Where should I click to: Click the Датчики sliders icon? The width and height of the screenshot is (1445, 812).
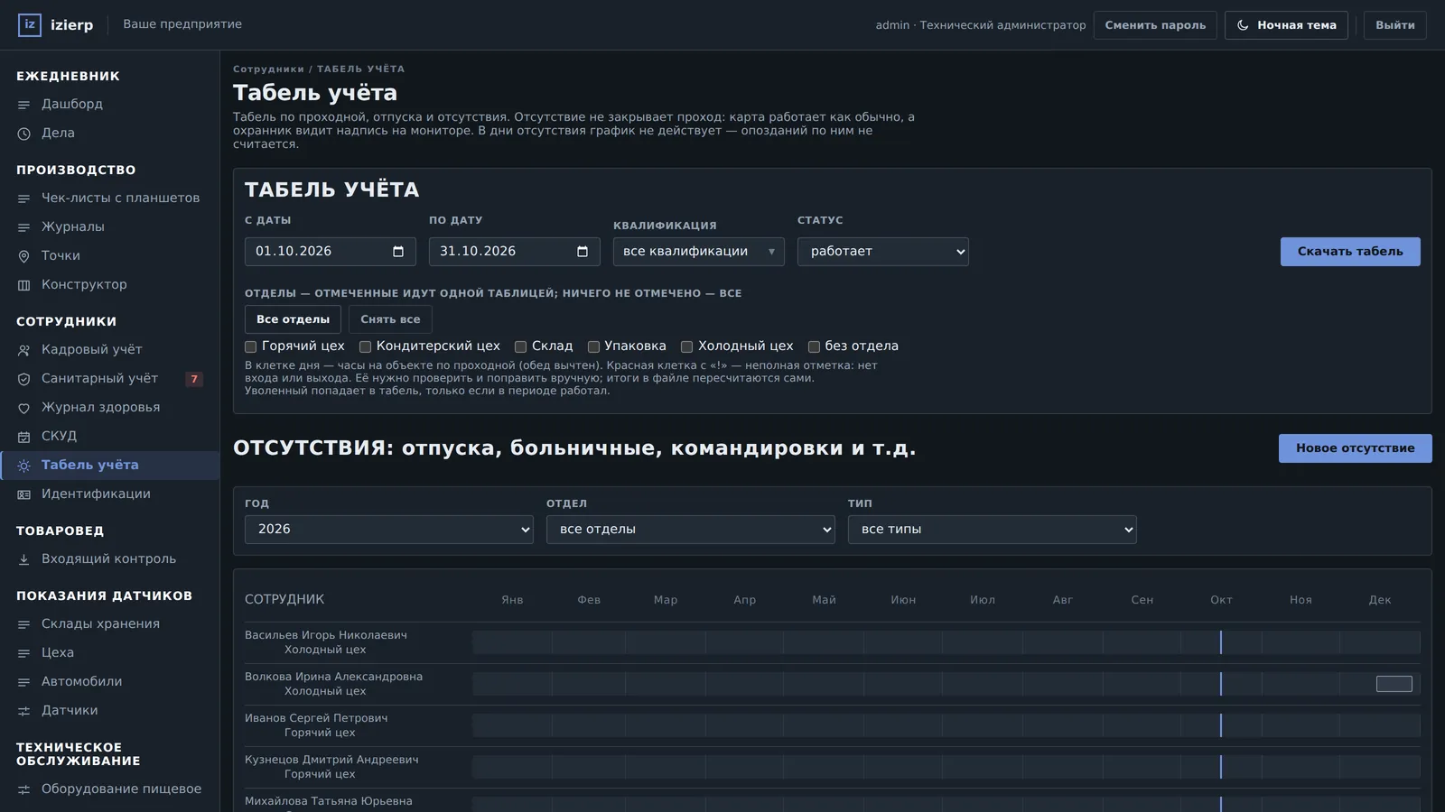[x=24, y=711]
